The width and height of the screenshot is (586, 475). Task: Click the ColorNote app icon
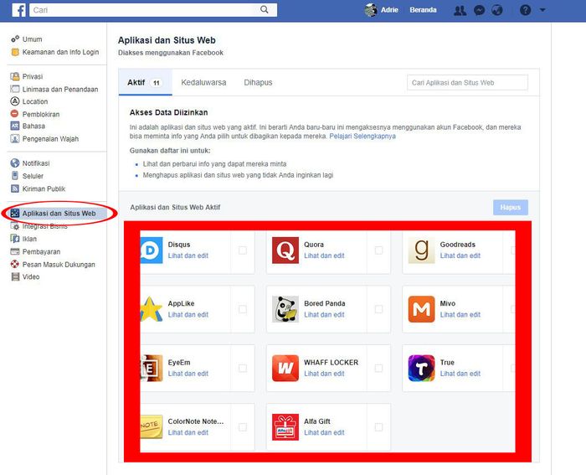[152, 426]
